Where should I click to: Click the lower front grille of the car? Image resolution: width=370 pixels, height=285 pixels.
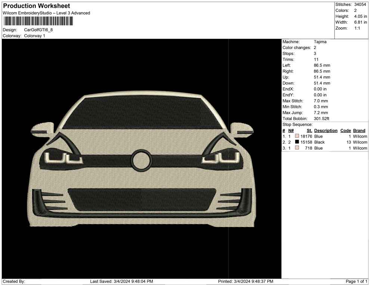[142, 199]
